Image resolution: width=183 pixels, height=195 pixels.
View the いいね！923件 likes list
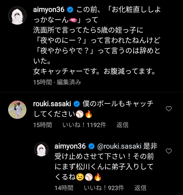[104, 187]
